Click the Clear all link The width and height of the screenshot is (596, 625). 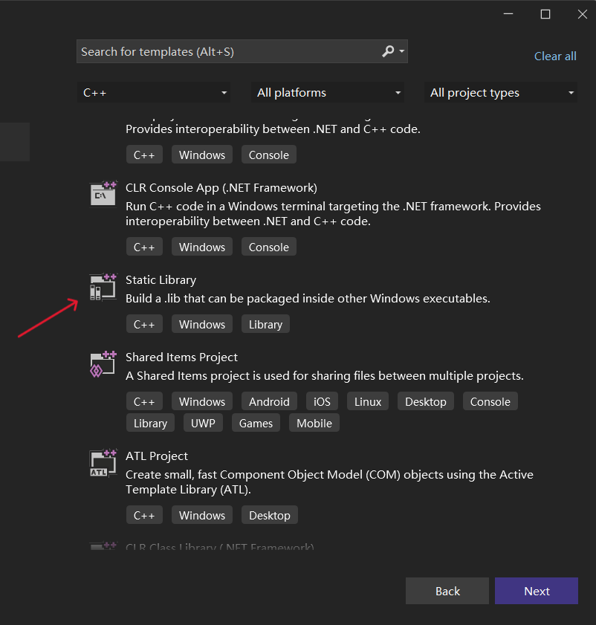pyautogui.click(x=555, y=56)
